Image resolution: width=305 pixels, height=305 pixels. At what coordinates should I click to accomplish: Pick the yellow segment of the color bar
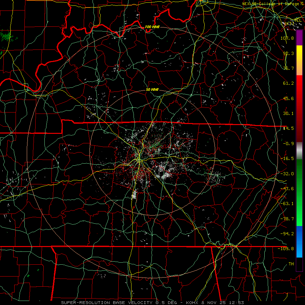click(299, 52)
